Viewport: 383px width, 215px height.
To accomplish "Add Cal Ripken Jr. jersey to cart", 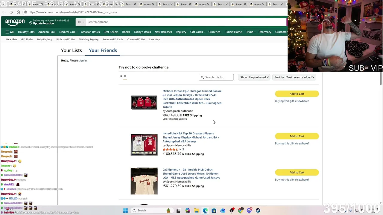I will pyautogui.click(x=297, y=173).
